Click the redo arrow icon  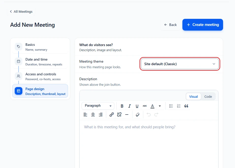[x=156, y=115]
